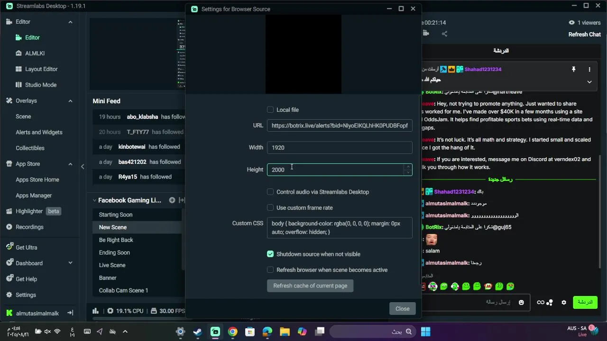The height and width of the screenshot is (341, 607).
Task: Open Collectibles under Overlays
Action: tap(30, 148)
